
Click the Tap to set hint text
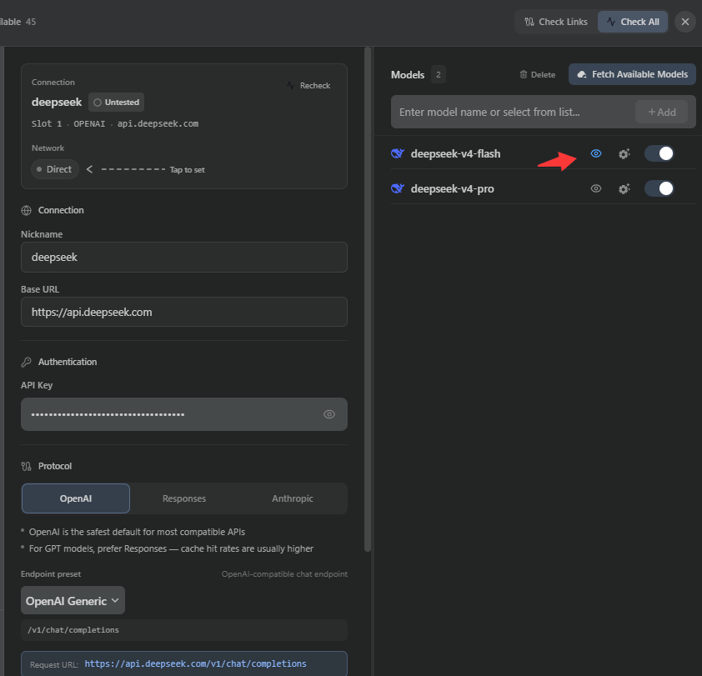pos(187,170)
